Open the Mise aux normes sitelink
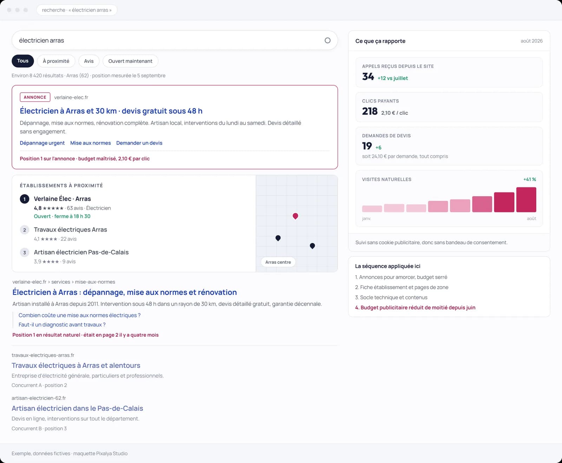Screen dimensions: 562x463 tap(90, 143)
